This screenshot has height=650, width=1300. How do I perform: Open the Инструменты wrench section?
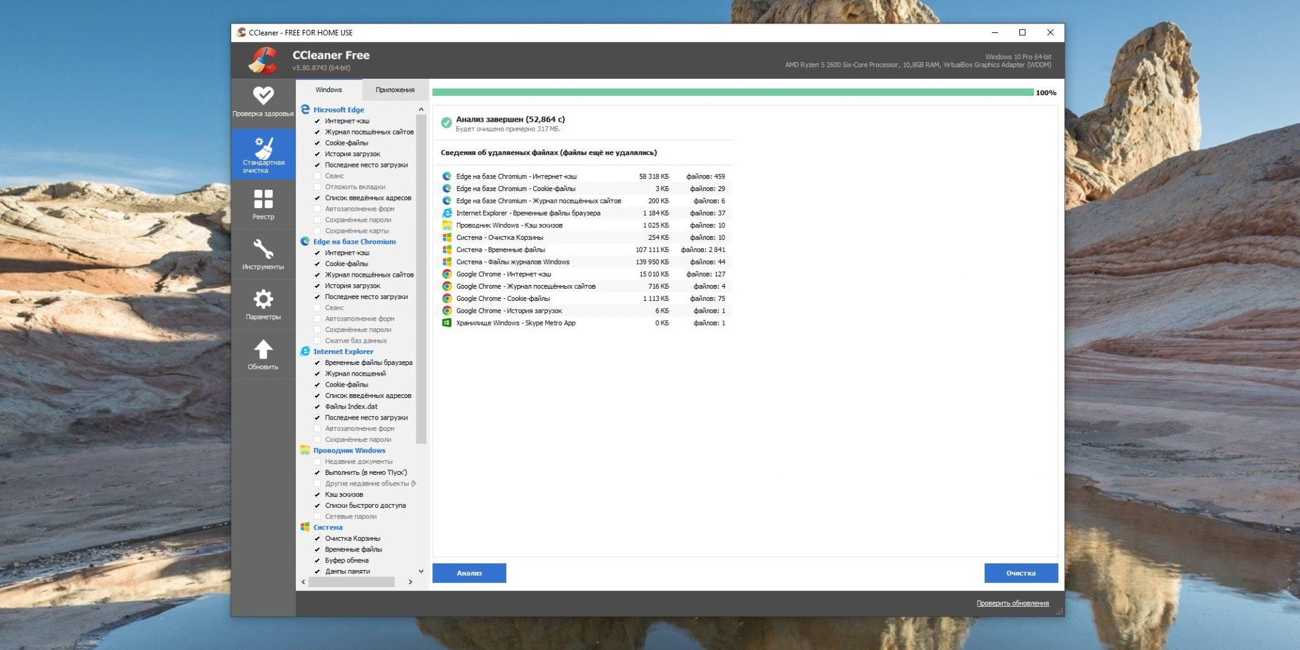pyautogui.click(x=263, y=255)
